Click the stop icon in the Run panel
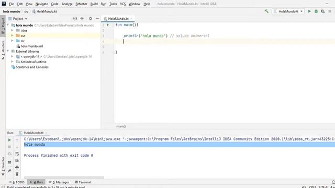Image resolution: width=335 pixels, height=188 pixels. [x=9, y=147]
